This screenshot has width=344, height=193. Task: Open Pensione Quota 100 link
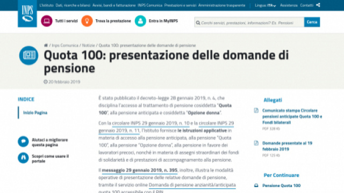tap(282, 185)
